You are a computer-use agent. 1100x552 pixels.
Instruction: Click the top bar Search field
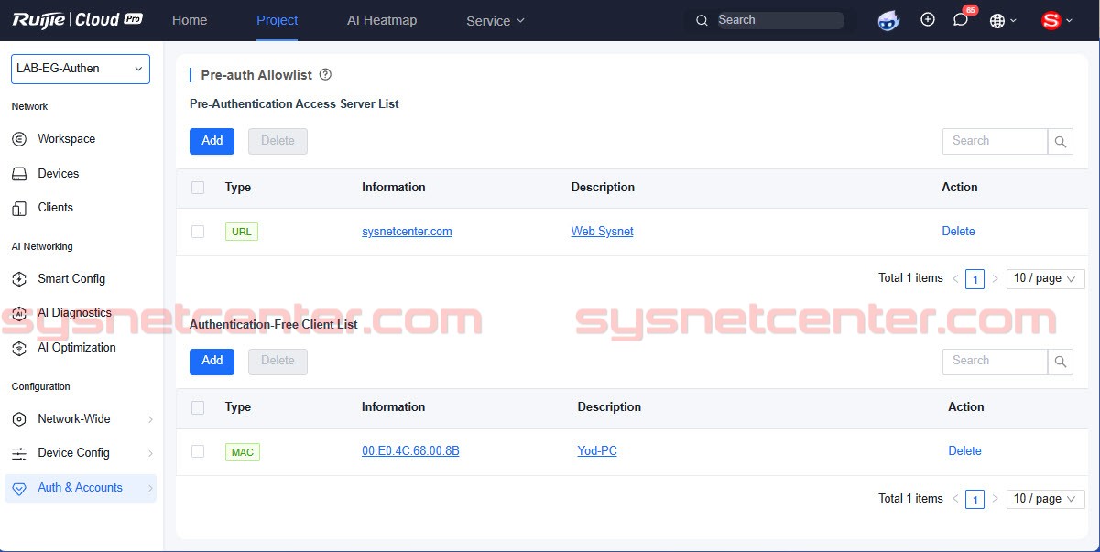779,20
